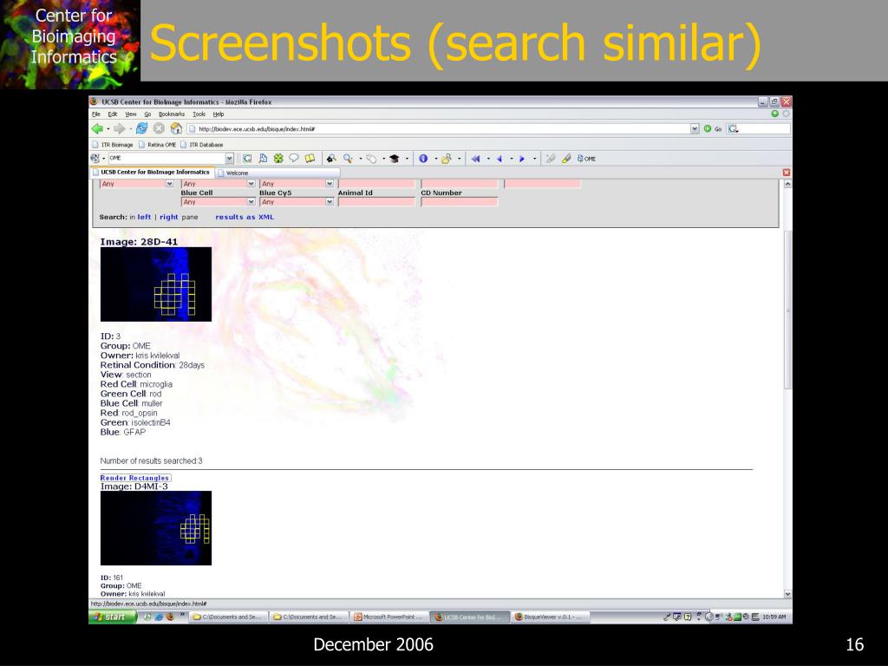Switch to Microsoft PowerPoint taskbar button

tap(389, 617)
